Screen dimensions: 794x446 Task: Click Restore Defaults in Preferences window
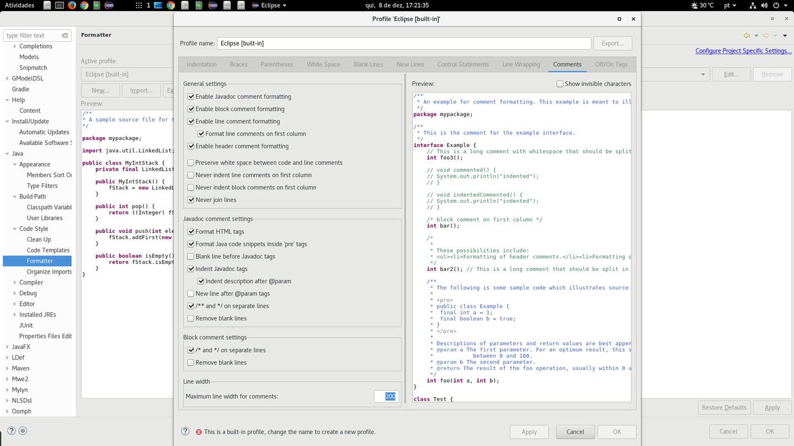click(x=724, y=407)
